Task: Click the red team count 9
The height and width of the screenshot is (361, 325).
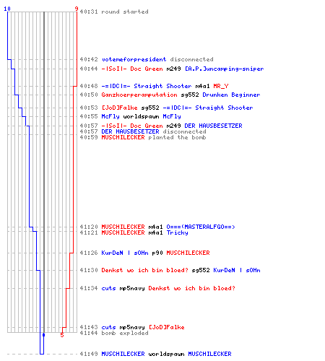Action: coord(77,9)
